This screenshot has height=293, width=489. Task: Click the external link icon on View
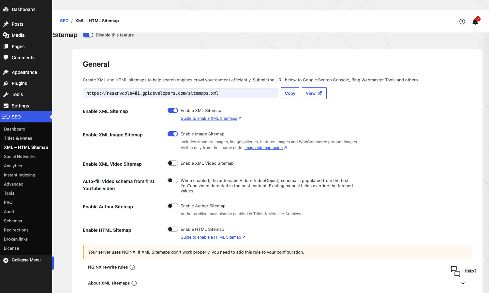coord(320,93)
